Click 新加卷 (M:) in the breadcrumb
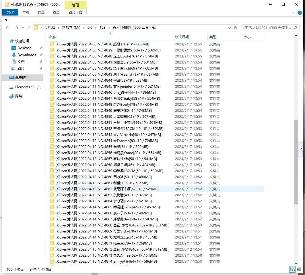 coord(71,28)
